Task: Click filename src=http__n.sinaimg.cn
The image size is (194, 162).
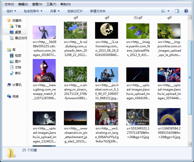Action: pos(76,92)
